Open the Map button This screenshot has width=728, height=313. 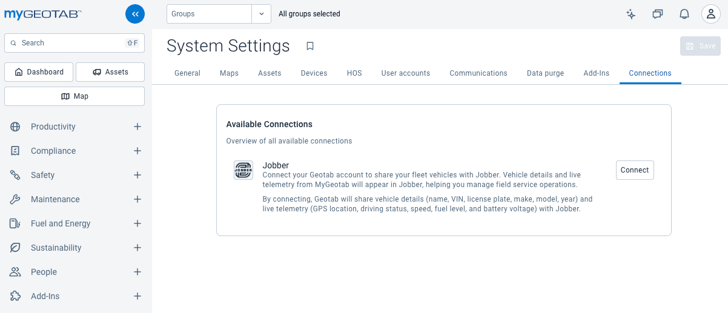74,96
